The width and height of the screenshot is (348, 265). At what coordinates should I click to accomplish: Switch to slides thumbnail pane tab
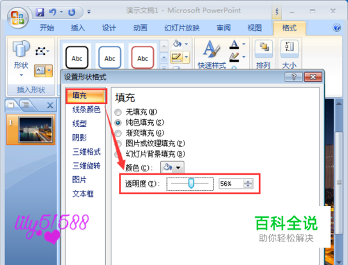point(11,105)
